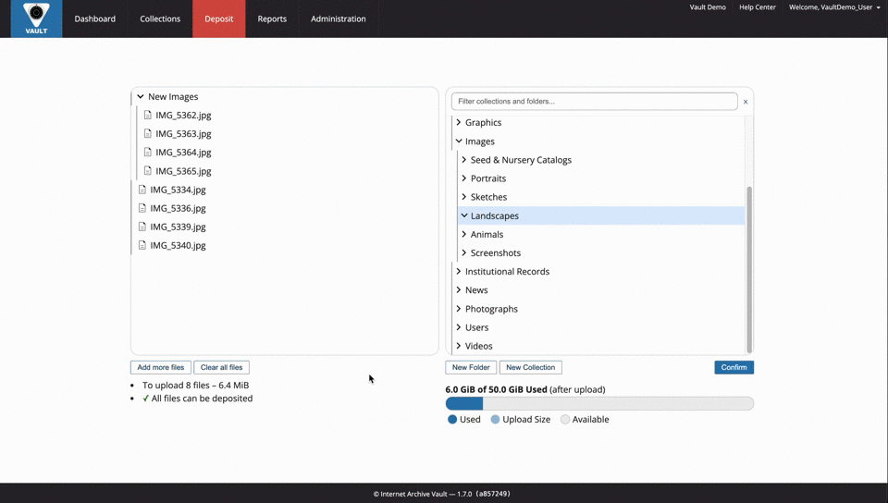888x503 pixels.
Task: Click the Used legend swatch
Action: tap(452, 419)
